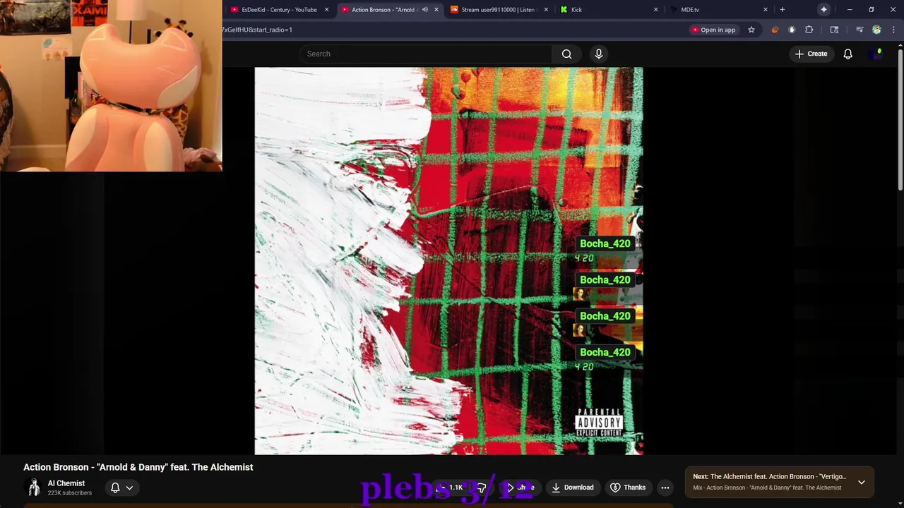Switch to Stream user99110000 SoundCloud tab
The width and height of the screenshot is (904, 508).
[498, 9]
